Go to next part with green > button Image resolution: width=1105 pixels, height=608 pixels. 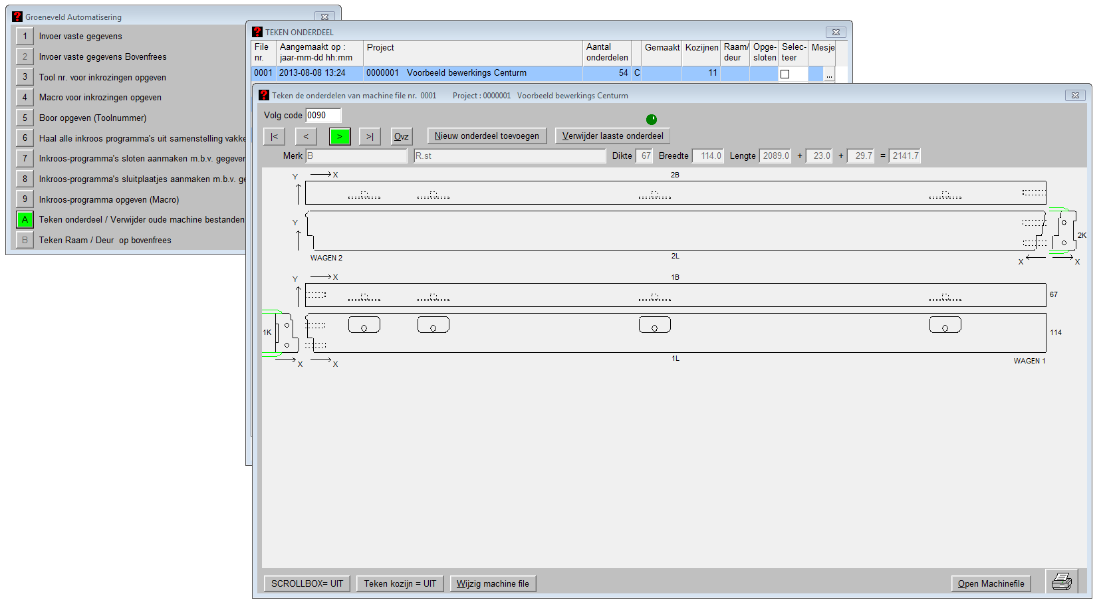coord(340,136)
